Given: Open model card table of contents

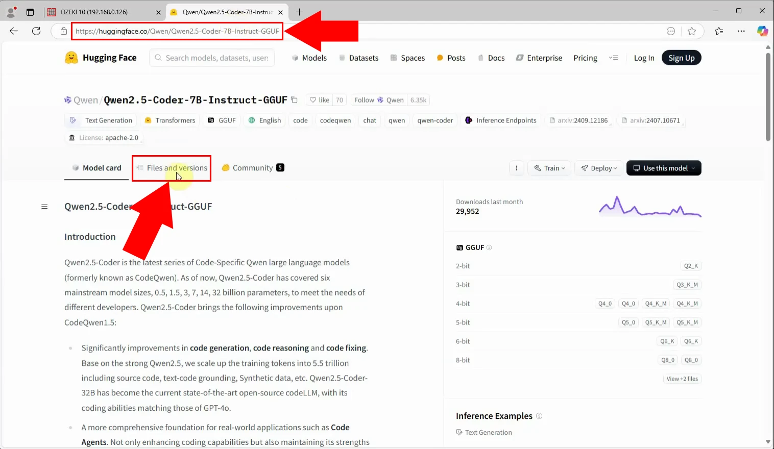Looking at the screenshot, I should point(44,207).
